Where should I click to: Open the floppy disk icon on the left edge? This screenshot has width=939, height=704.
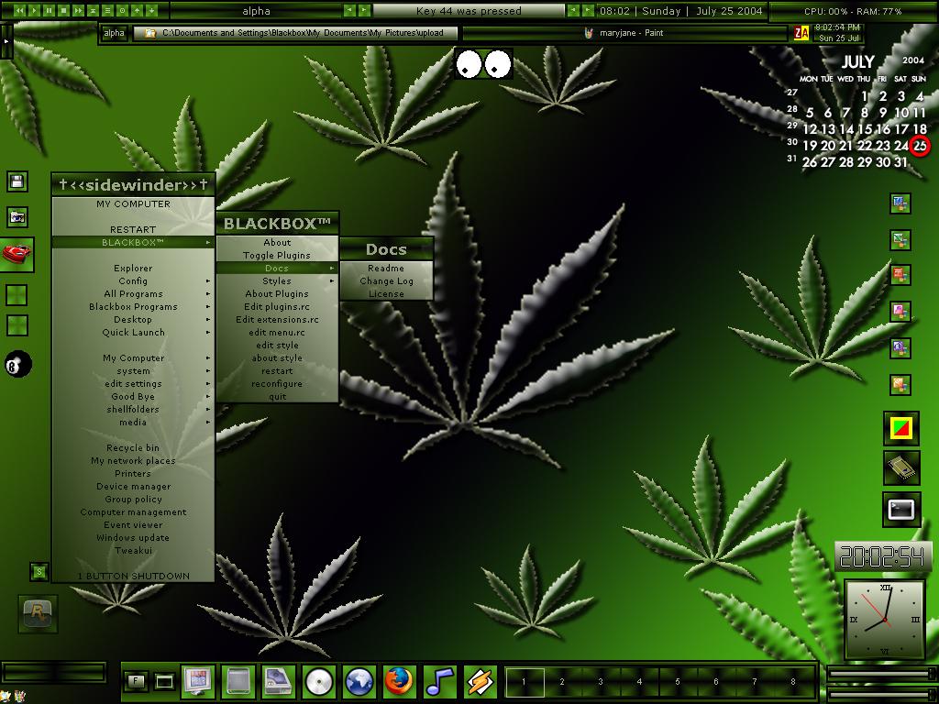17,181
